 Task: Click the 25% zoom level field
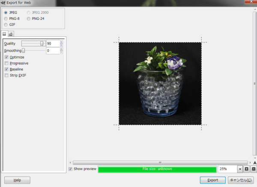tap(227, 169)
